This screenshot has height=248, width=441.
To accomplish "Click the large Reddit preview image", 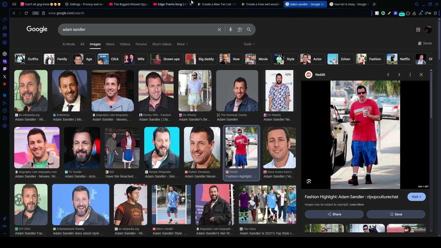I will pyautogui.click(x=365, y=135).
